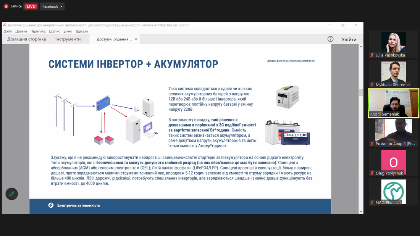Click the green pencil annotate button
This screenshot has width=420, height=236.
pyautogui.click(x=12, y=194)
